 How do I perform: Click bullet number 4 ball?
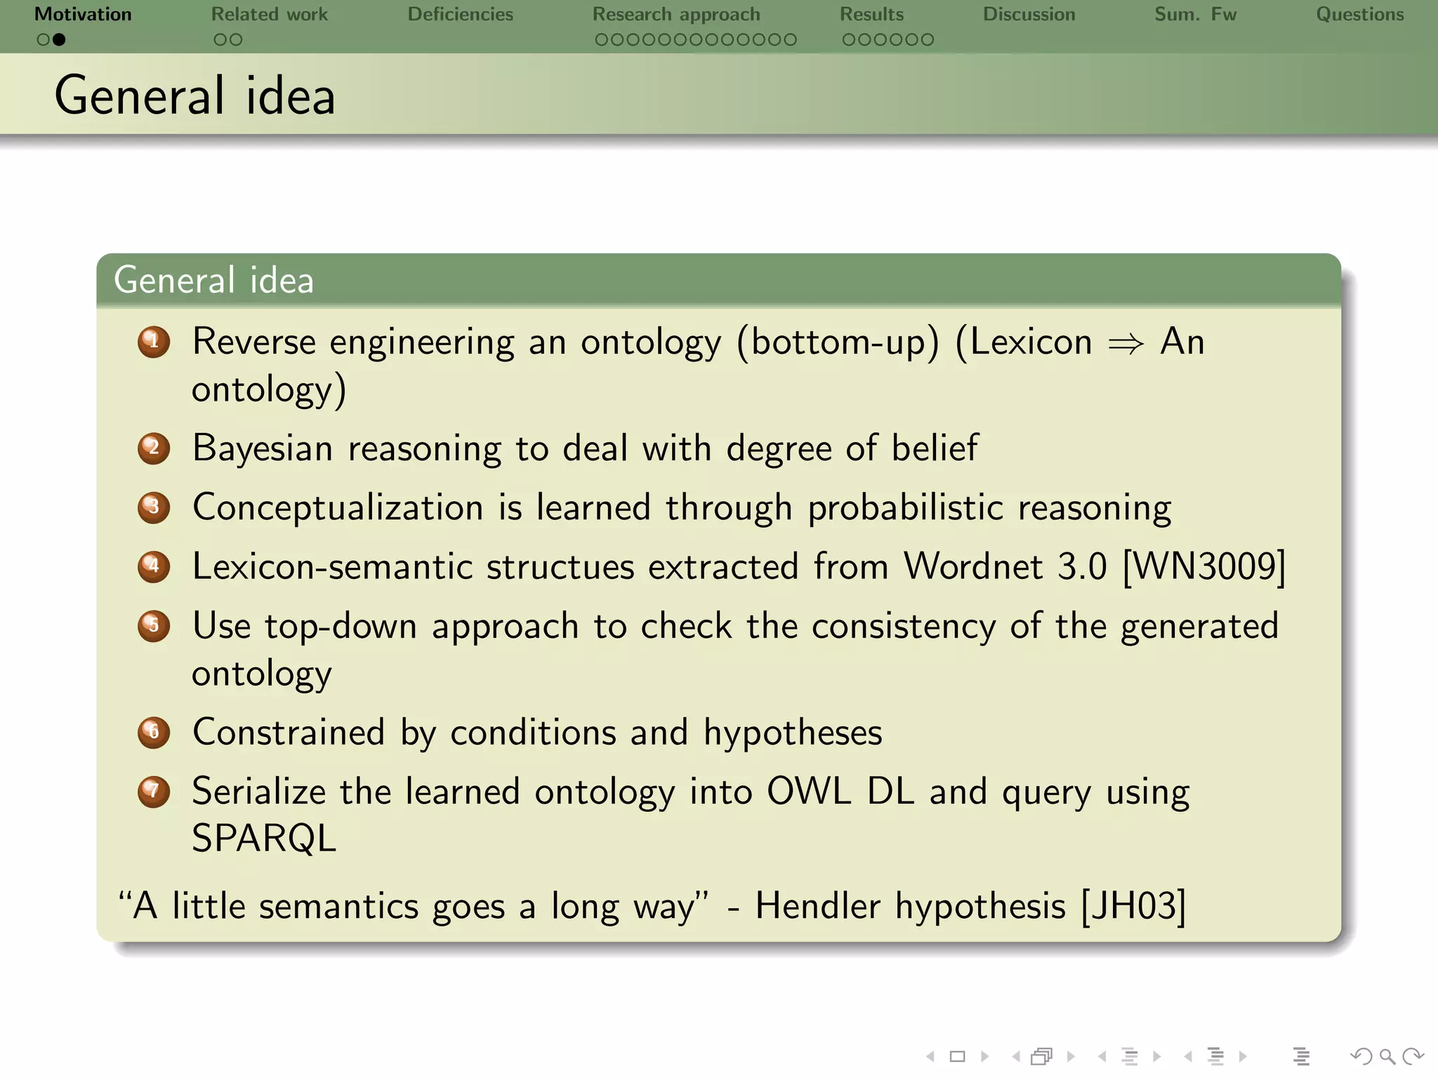(x=154, y=566)
